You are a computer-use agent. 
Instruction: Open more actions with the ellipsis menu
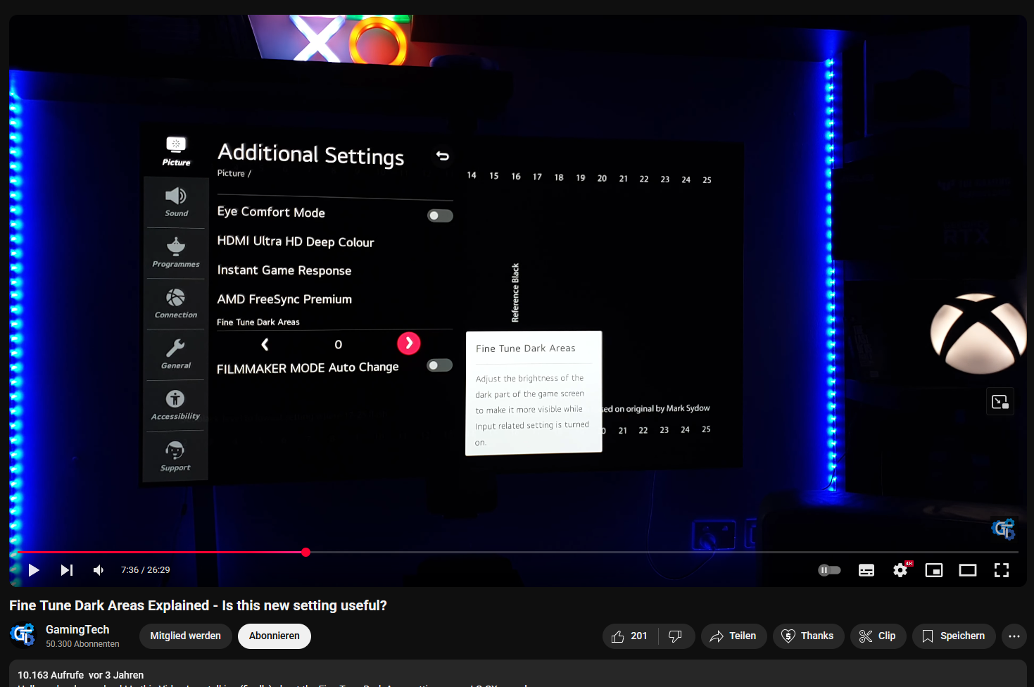(x=1014, y=636)
